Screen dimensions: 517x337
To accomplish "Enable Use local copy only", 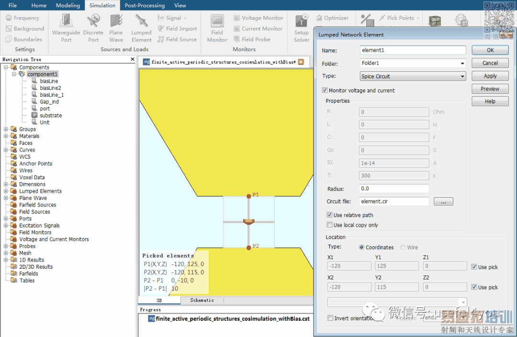I will (x=329, y=225).
